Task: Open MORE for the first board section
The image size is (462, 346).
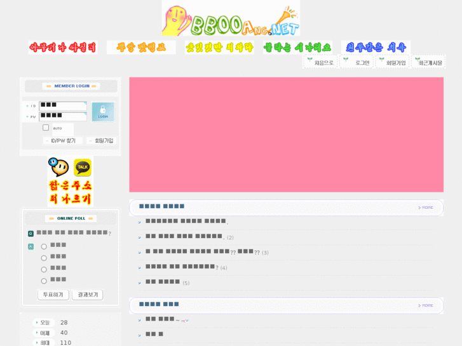Action: [426, 208]
